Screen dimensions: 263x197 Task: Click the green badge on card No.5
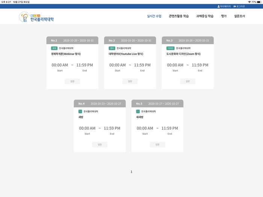[138, 111]
